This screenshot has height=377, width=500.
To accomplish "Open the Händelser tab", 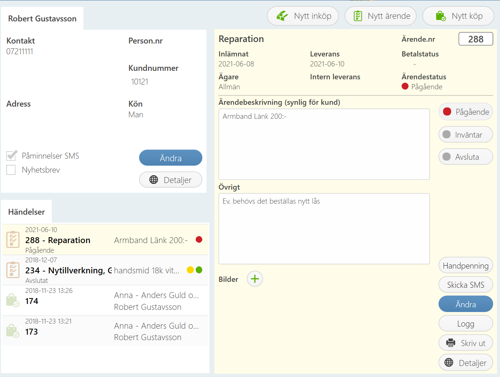I will click(x=27, y=212).
